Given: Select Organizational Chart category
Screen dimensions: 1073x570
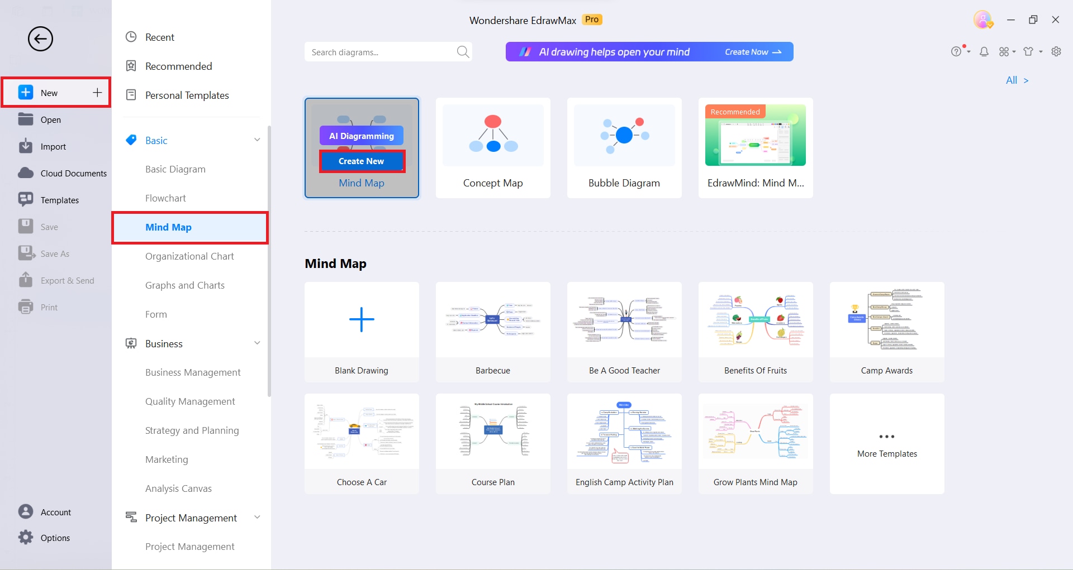Looking at the screenshot, I should (190, 256).
